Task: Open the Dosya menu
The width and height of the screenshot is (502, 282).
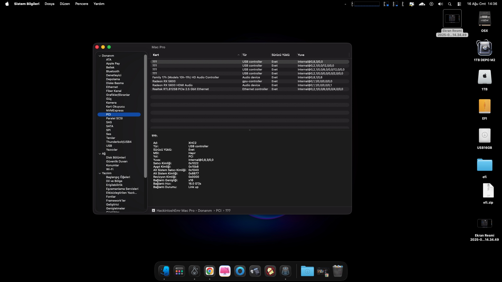Action: 49,4
